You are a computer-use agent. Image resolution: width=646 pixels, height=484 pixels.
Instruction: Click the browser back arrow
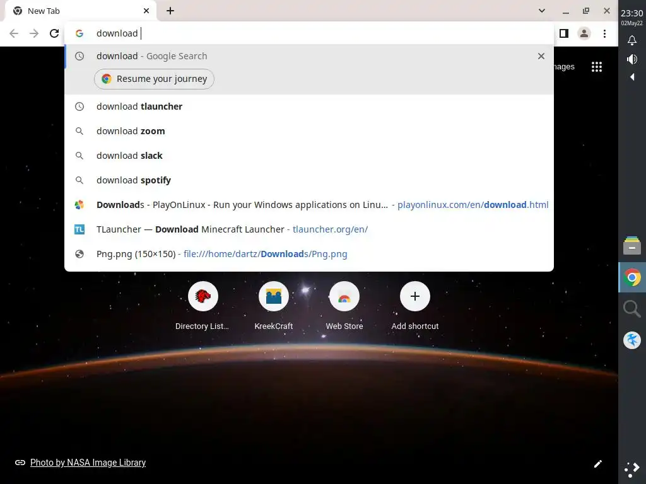coord(14,33)
